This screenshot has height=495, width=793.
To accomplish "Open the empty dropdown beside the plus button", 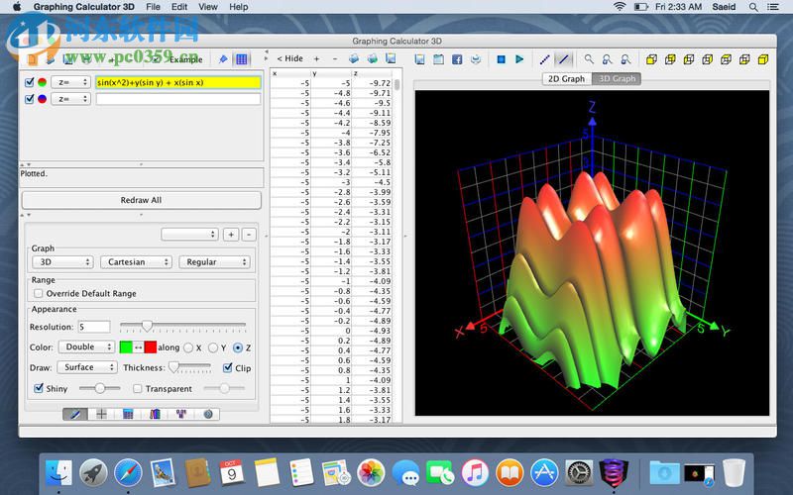I will [189, 235].
